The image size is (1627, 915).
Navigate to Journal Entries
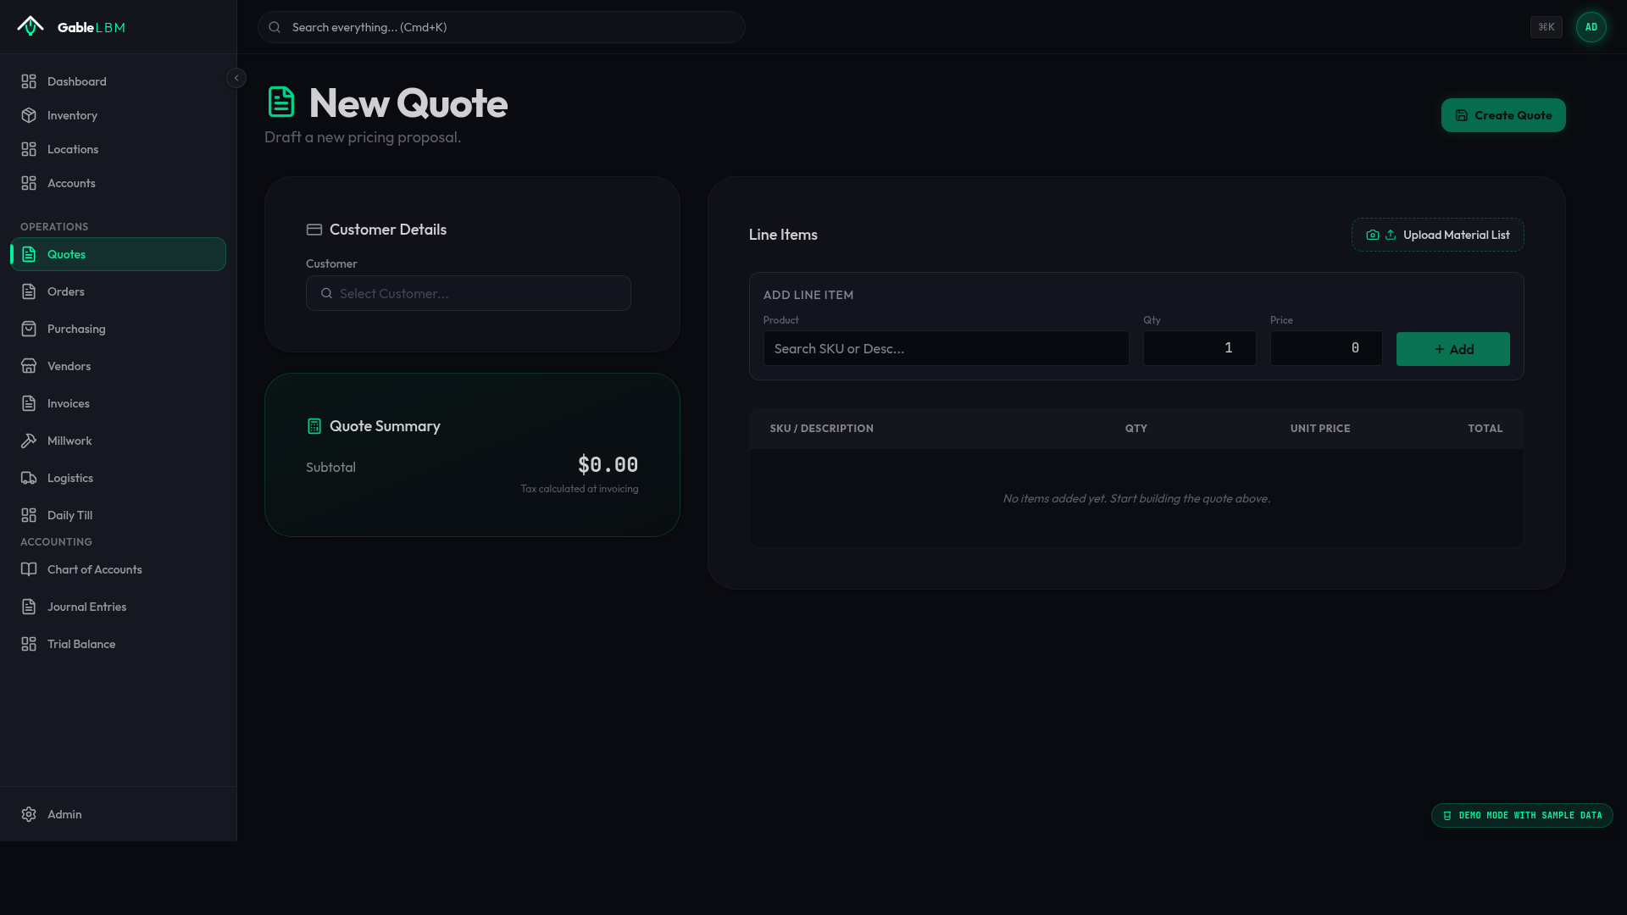(85, 607)
